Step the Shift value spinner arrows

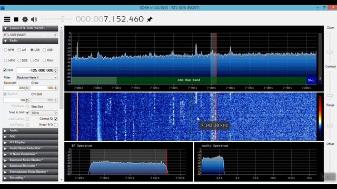click(x=56, y=70)
